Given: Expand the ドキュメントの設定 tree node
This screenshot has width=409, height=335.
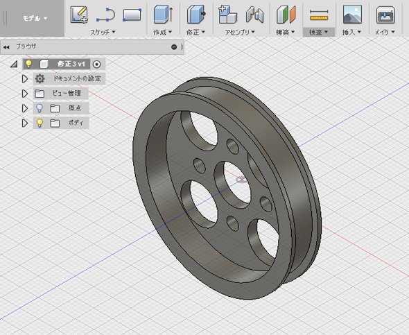Looking at the screenshot, I should point(25,78).
